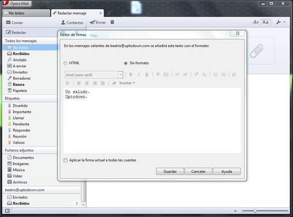293x217 pixels.
Task: Select the Sin formato radio button
Action: coord(126,63)
